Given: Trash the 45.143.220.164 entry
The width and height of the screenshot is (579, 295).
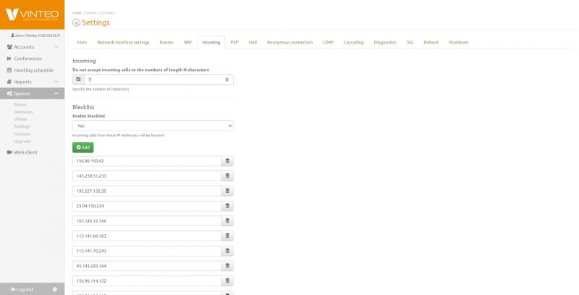Looking at the screenshot, I should pos(227,265).
